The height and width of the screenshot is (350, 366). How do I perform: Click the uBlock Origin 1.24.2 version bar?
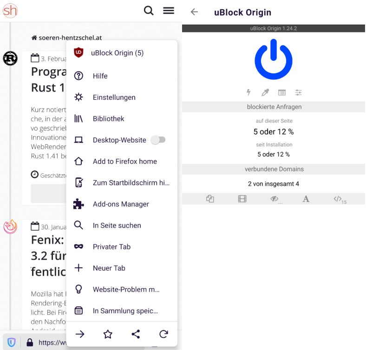(274, 28)
